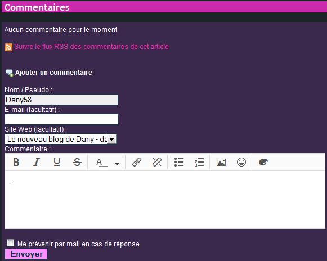327x261 pixels.
Task: Select the Nom / Pseudo field containing Dany58
Action: pyautogui.click(x=61, y=100)
